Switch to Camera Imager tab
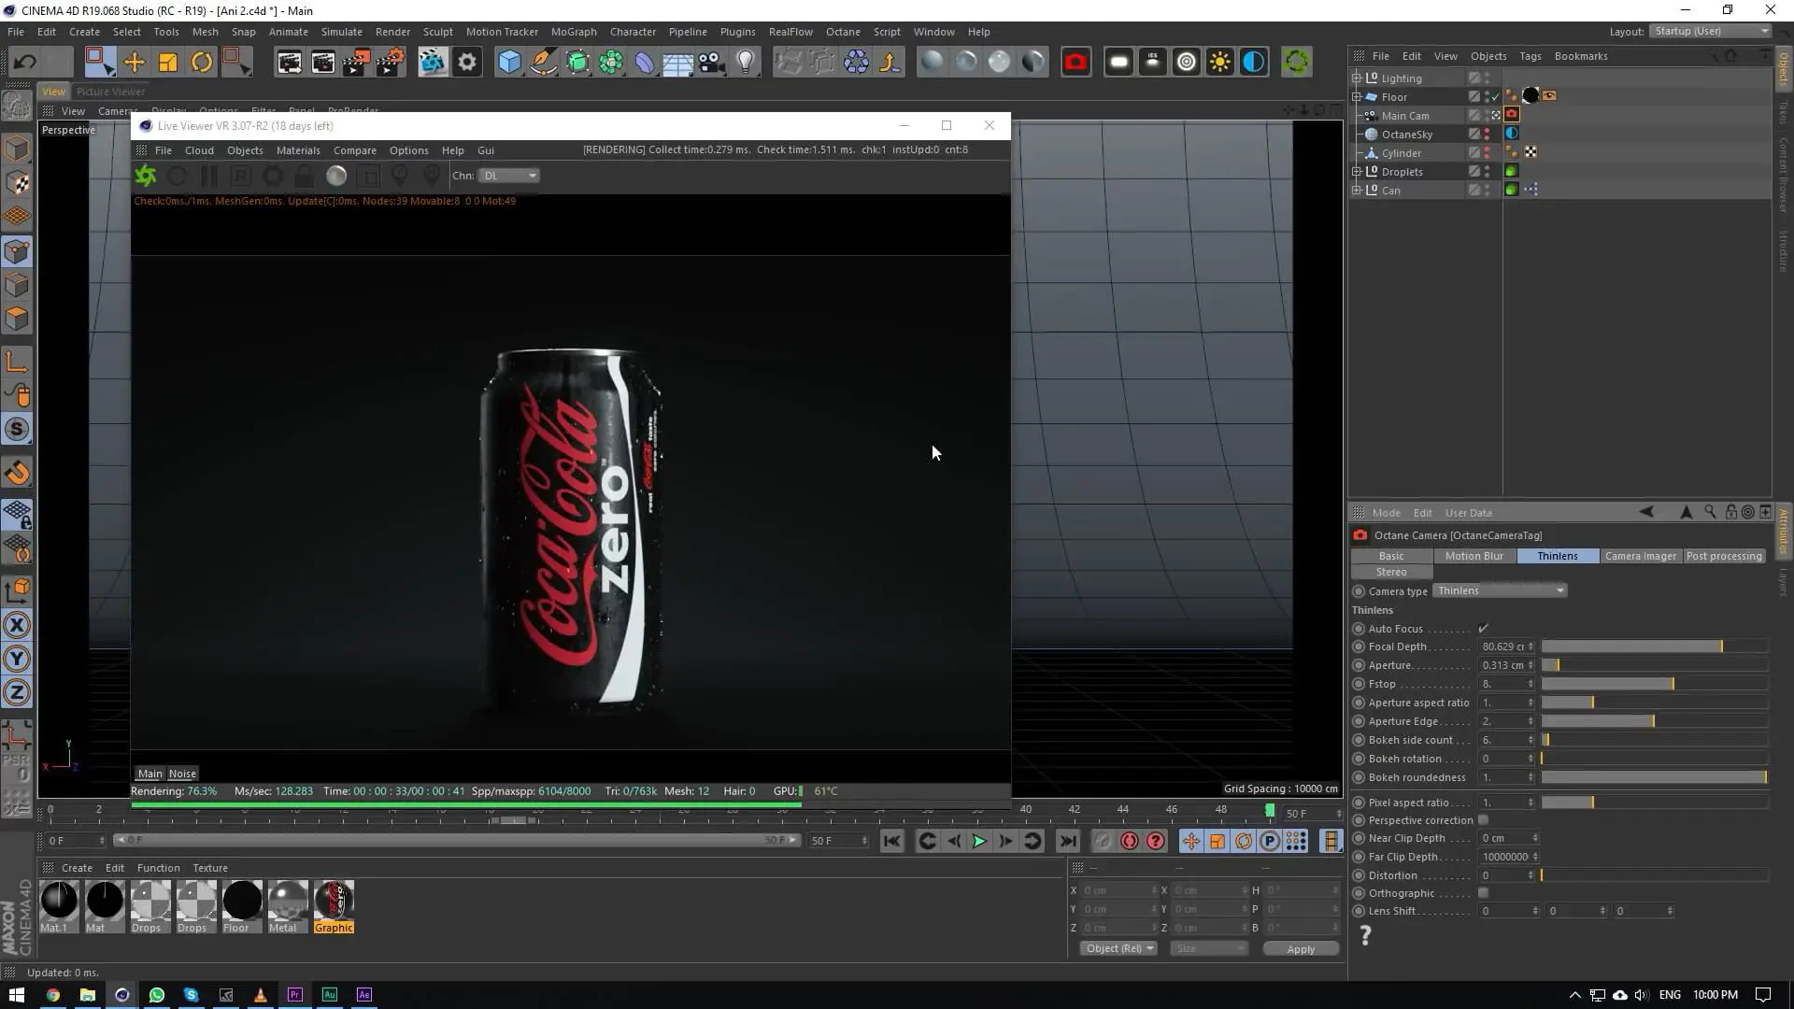Image resolution: width=1794 pixels, height=1009 pixels. click(x=1641, y=556)
